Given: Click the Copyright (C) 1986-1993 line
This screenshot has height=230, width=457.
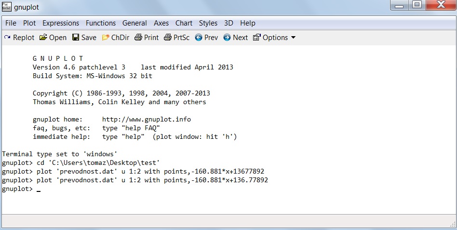Looking at the screenshot, I should [121, 94].
